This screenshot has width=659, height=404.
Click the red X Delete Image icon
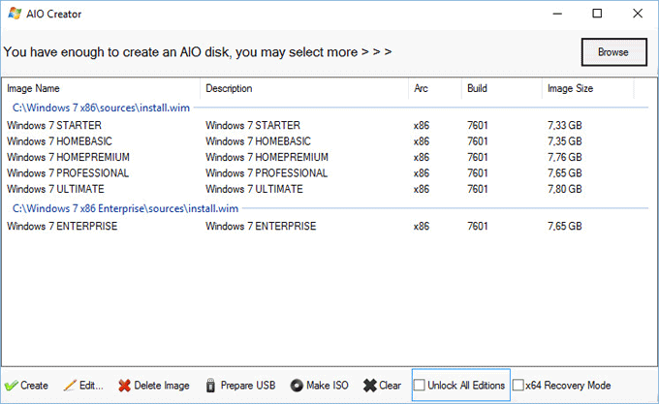[x=124, y=386]
